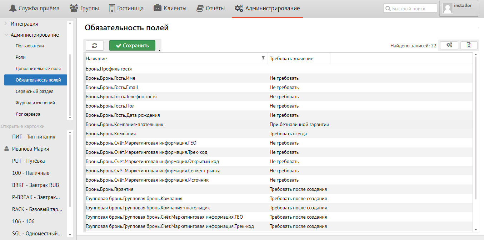The height and width of the screenshot is (240, 484).
Task: Click value for Бронь.Бронь.Компания row
Action: click(x=288, y=134)
